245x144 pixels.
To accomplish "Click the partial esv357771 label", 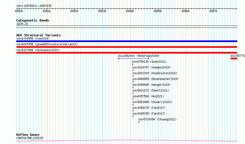I will pyautogui.click(x=238, y=56).
